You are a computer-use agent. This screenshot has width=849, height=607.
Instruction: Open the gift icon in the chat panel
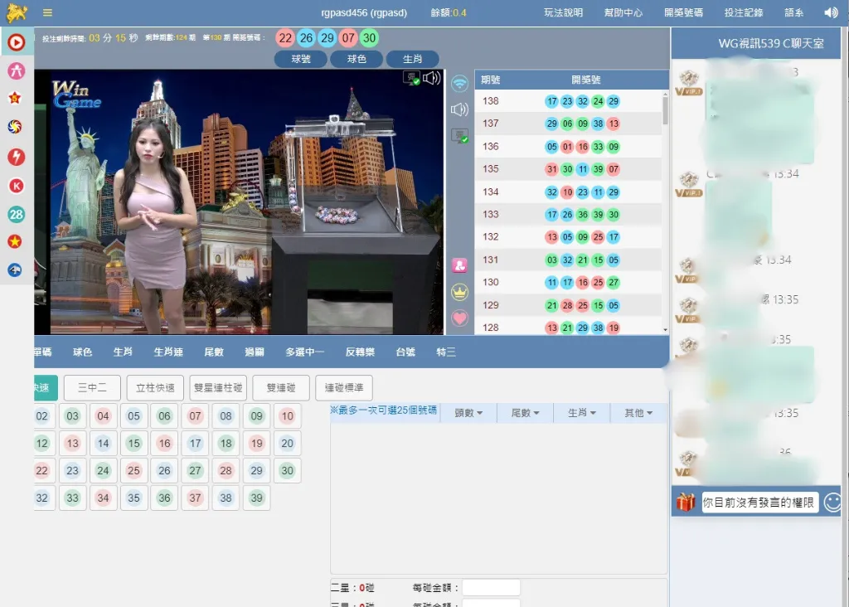(683, 501)
